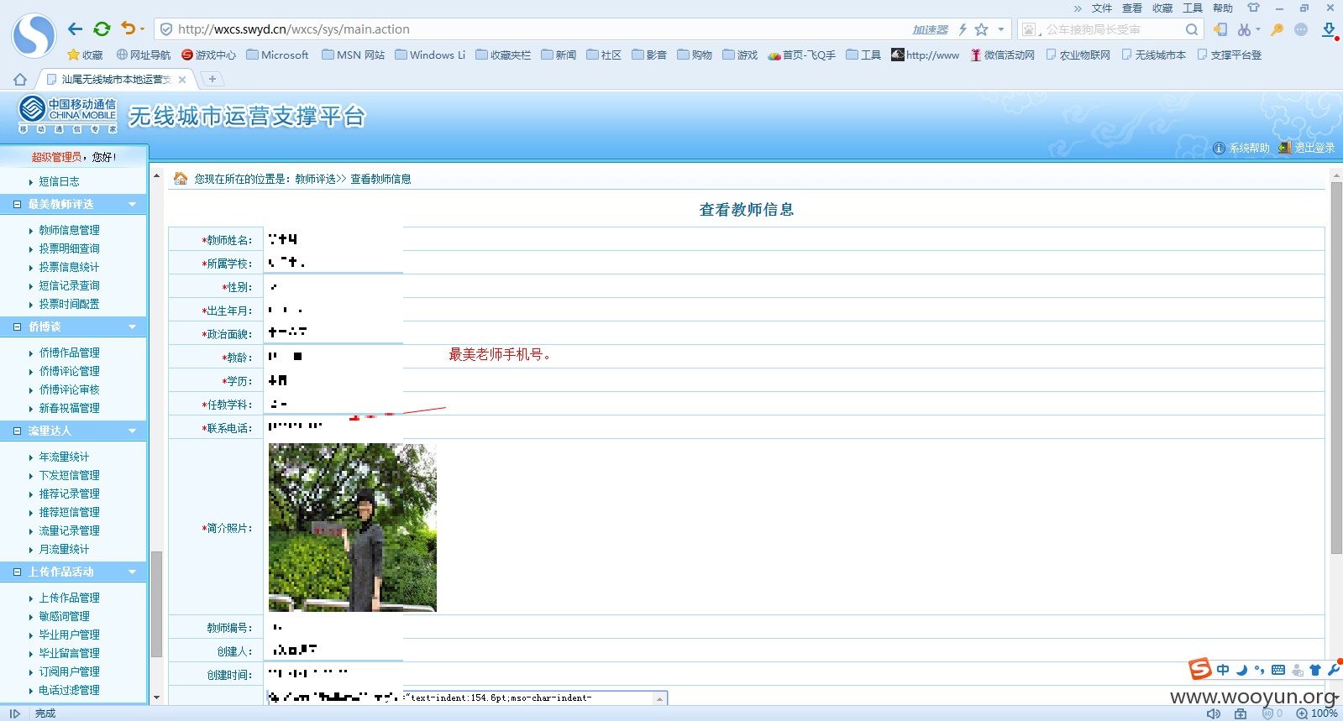Open 毕业留言管理 in sidebar
Screen dimensions: 1343x721
69,653
